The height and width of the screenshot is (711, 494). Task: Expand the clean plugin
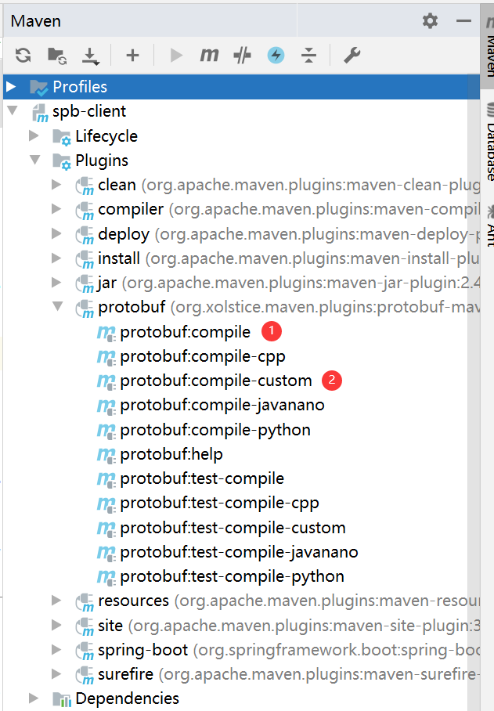coord(56,184)
